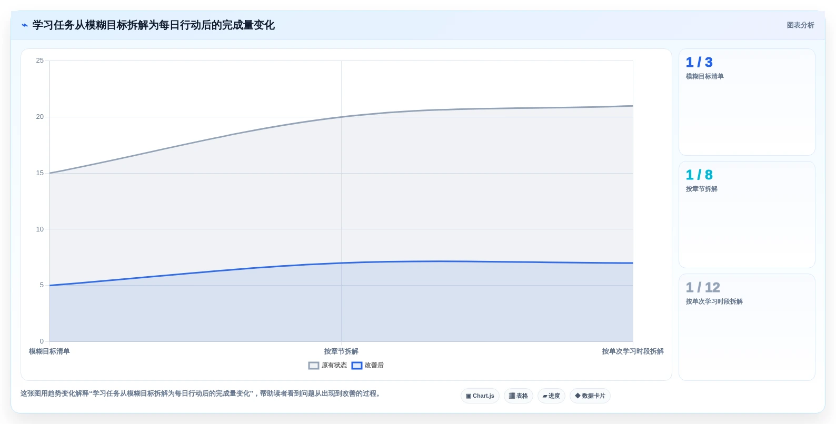
Task: Open the 1 / 3 模糊目标清单 card
Action: (x=747, y=102)
